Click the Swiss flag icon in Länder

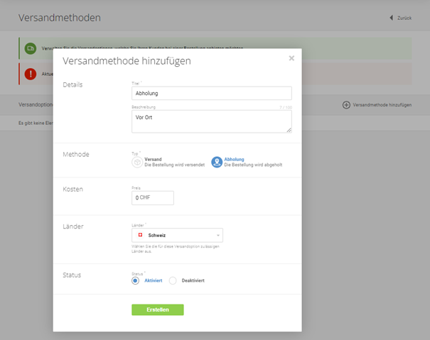141,235
